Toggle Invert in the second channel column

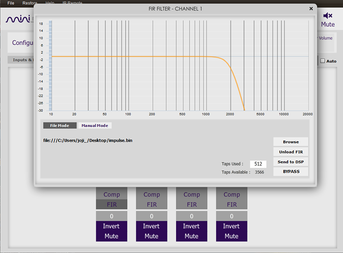click(152, 226)
